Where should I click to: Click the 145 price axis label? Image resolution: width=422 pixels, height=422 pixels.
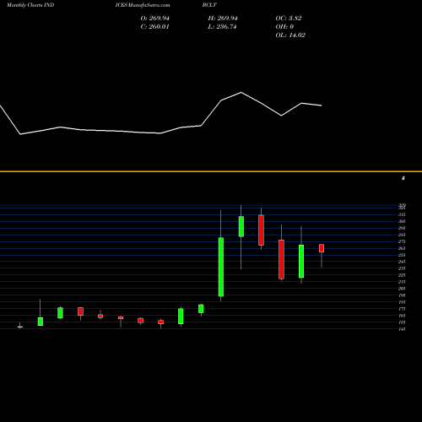402,329
